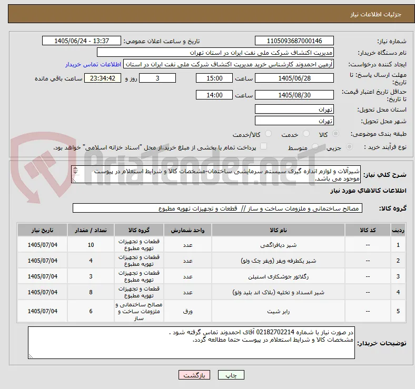Click the price validity date 1405/08/30
Image resolution: width=415 pixels, height=389 pixels.
pyautogui.click(x=294, y=95)
